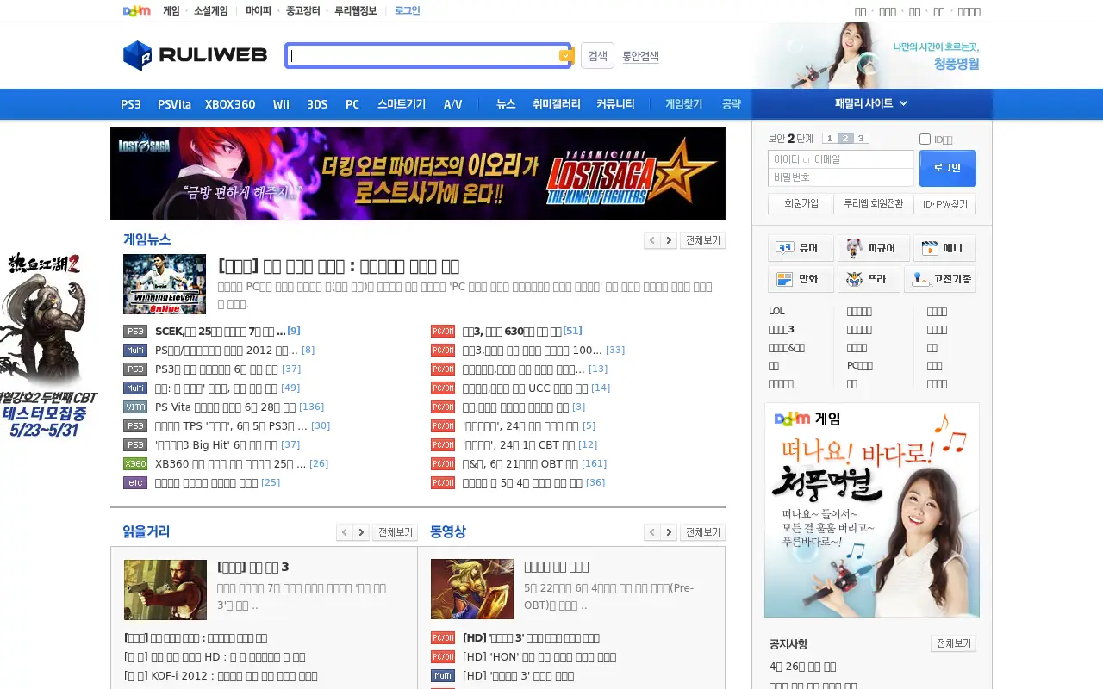Select security level 2
This screenshot has height=689, width=1103.
click(x=845, y=139)
